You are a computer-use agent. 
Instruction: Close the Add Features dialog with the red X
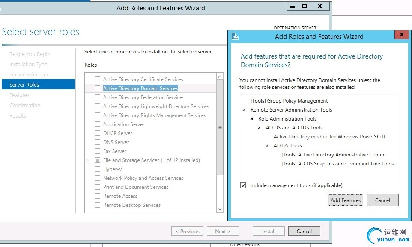[x=401, y=35]
